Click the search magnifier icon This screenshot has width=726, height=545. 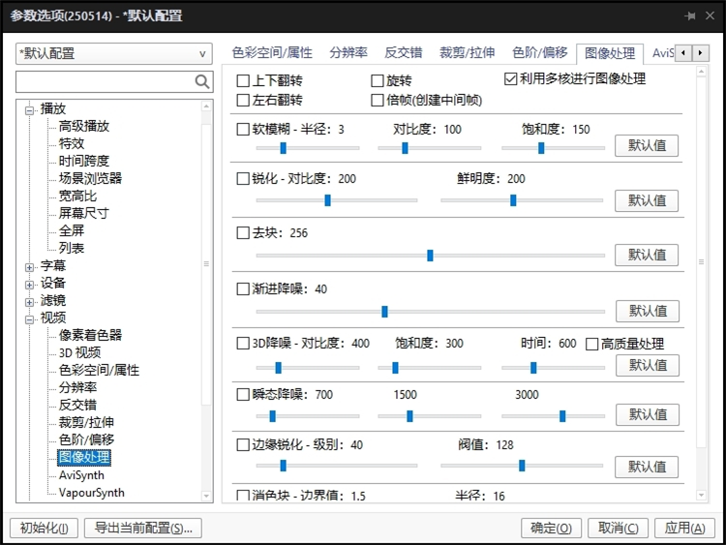coord(202,82)
